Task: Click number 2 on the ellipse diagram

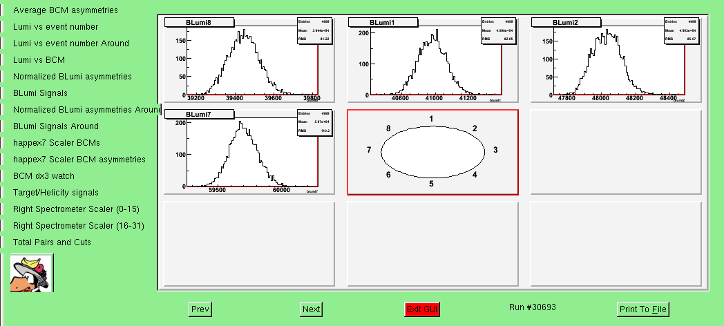Action: [475, 129]
